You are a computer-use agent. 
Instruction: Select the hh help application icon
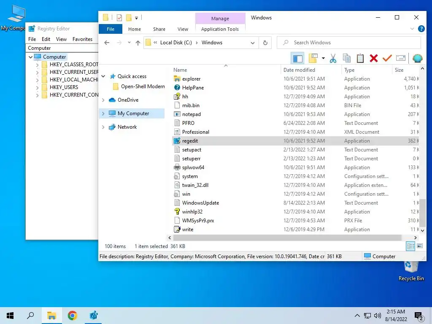click(x=177, y=97)
